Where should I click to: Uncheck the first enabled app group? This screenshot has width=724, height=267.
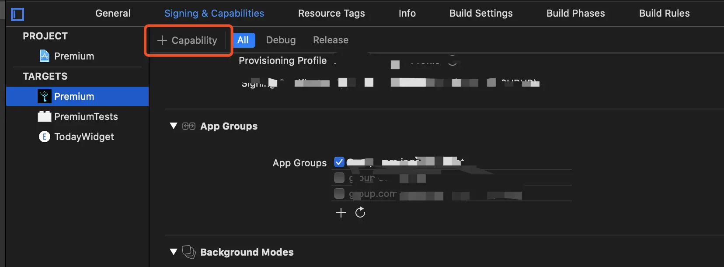coord(339,162)
